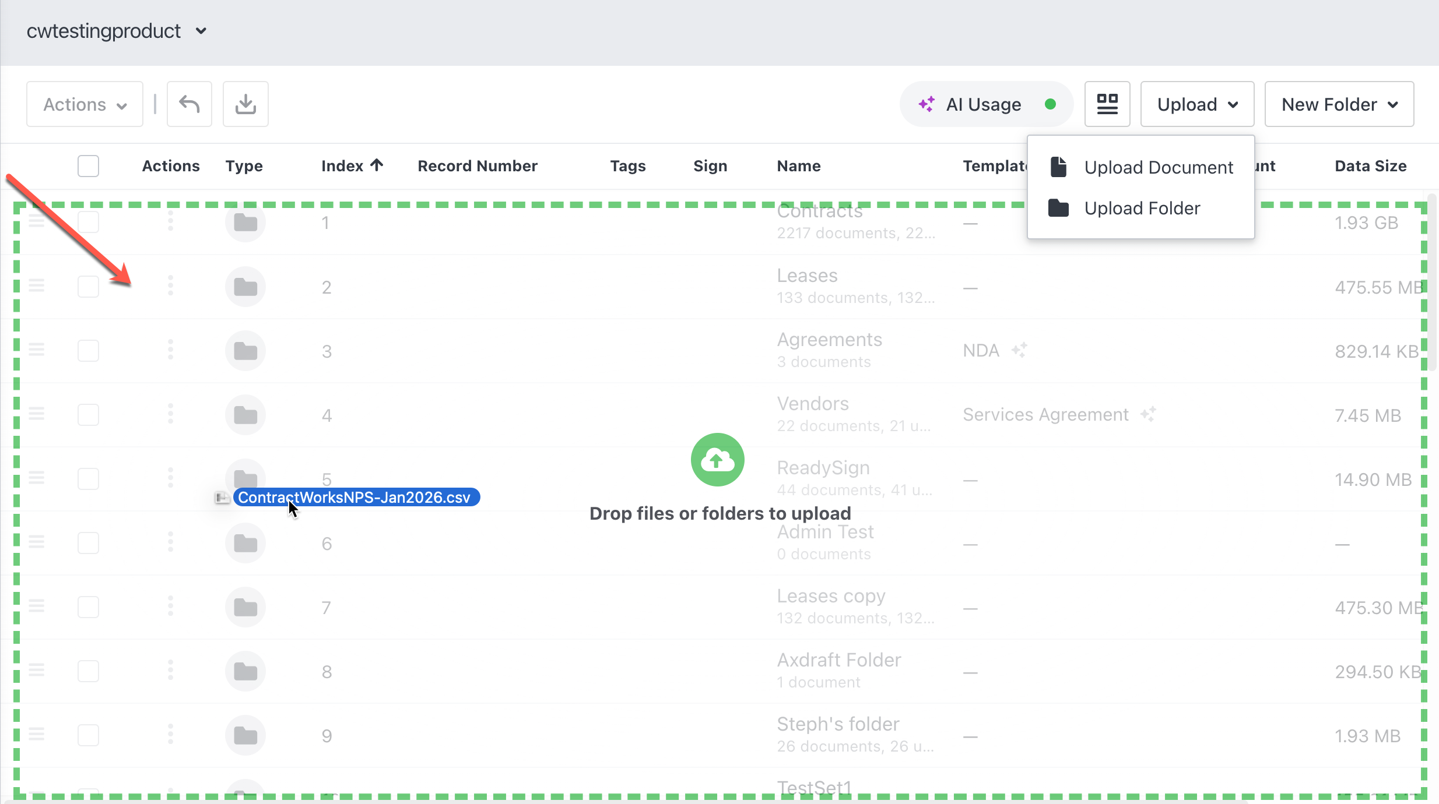1439x804 pixels.
Task: Click the NDA template label
Action: point(981,350)
